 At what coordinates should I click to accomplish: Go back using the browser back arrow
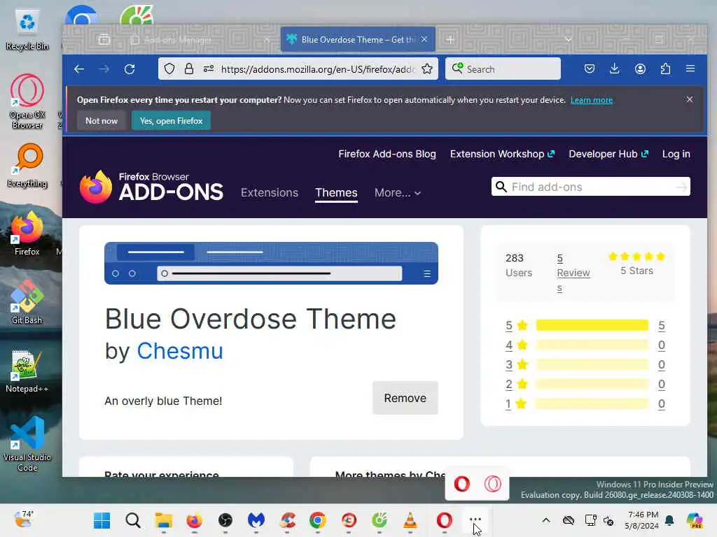click(79, 69)
